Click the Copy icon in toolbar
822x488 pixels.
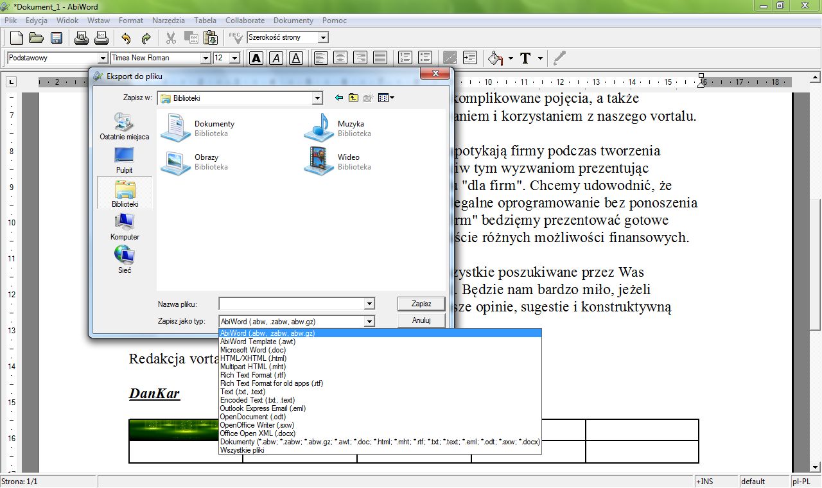coord(191,37)
